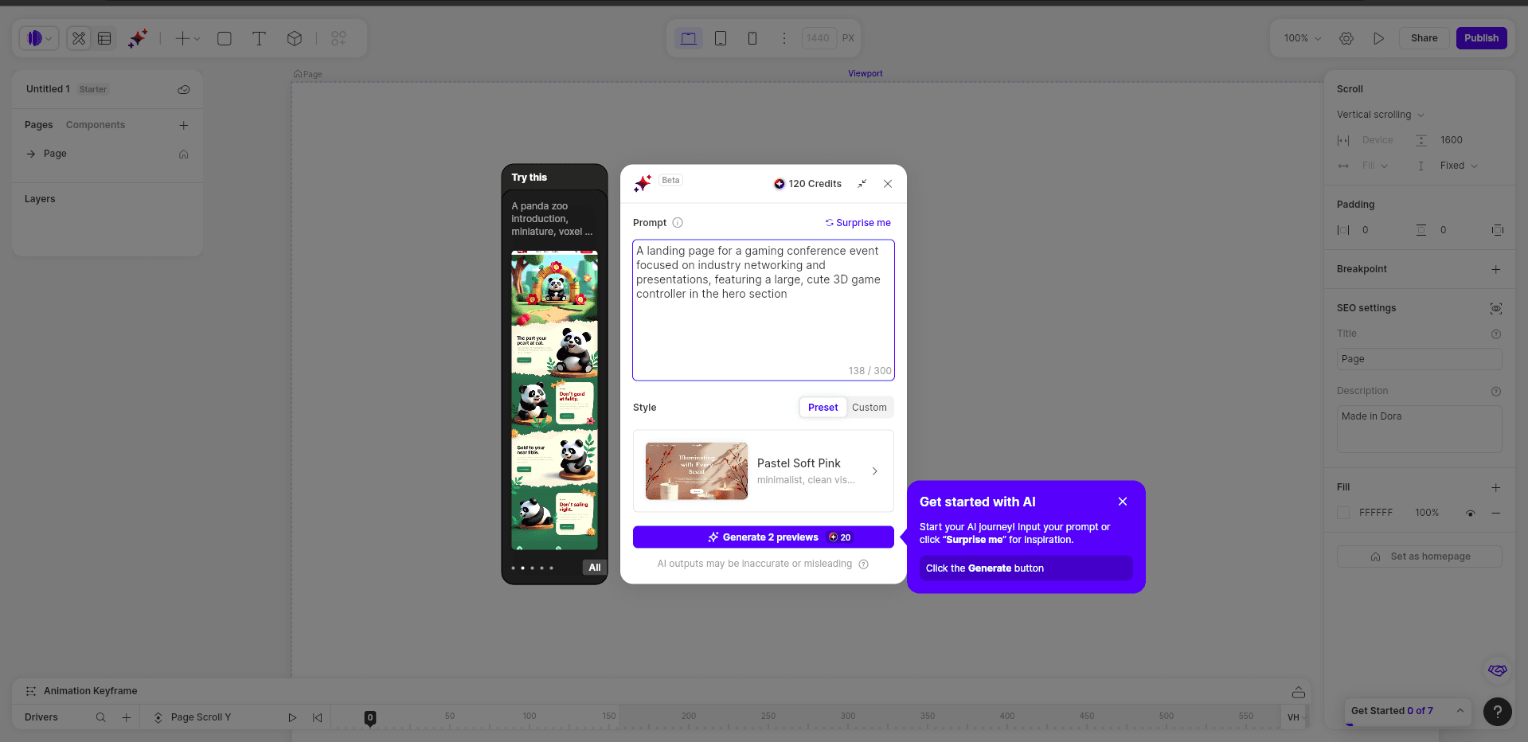
Task: Click the All button in Try this panel
Action: pos(595,568)
